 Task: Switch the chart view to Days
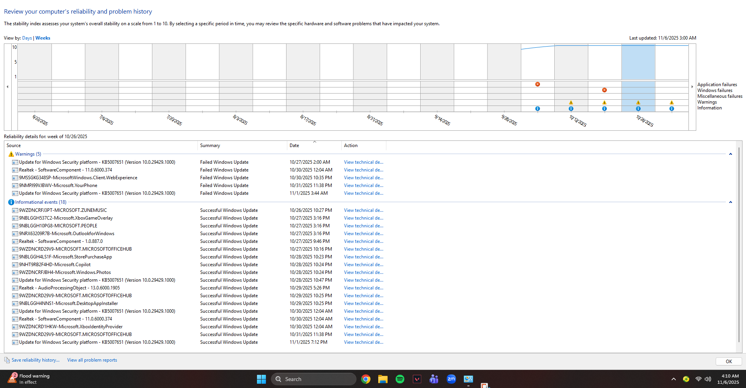tap(27, 38)
